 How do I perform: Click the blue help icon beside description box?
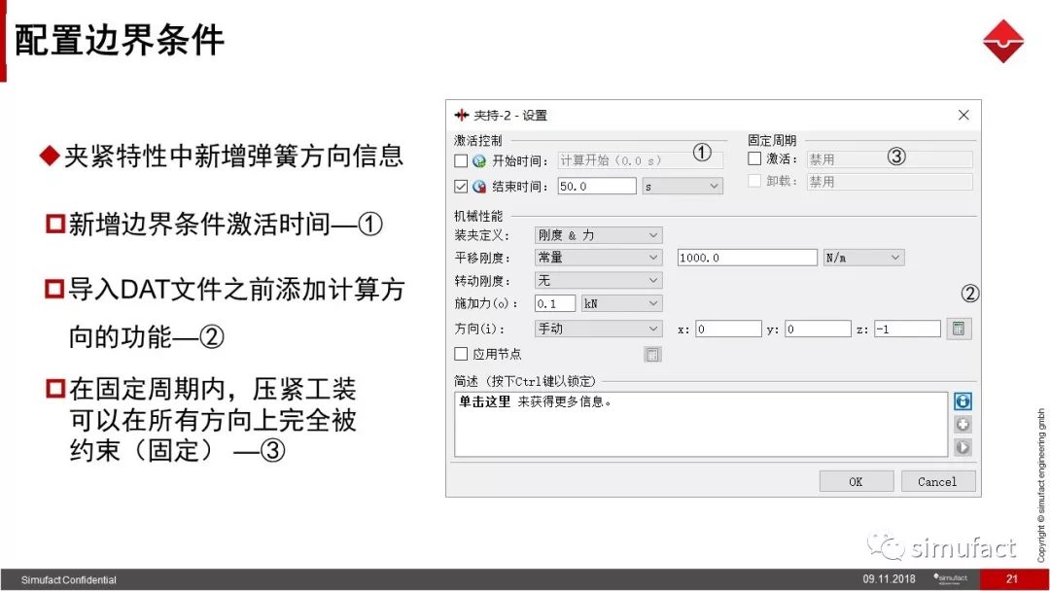[962, 401]
